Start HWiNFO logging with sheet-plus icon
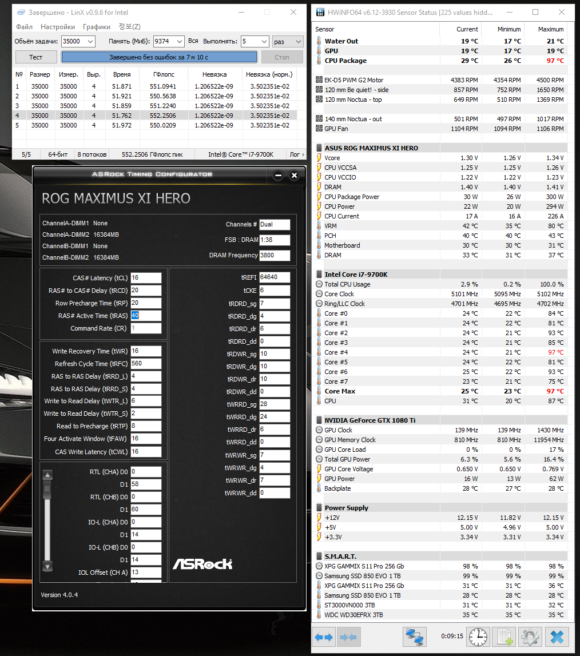The width and height of the screenshot is (580, 656). [x=504, y=637]
